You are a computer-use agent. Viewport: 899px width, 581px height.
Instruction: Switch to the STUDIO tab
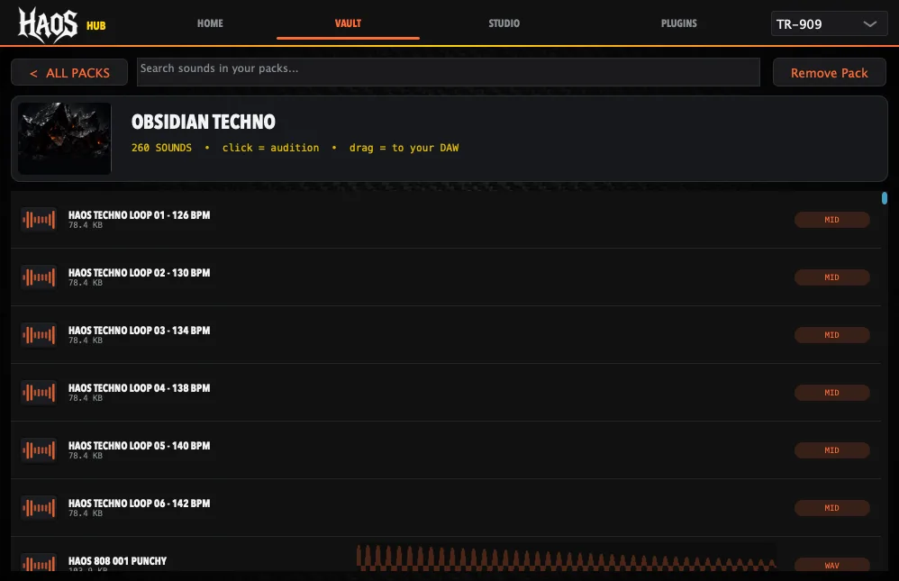(x=504, y=23)
